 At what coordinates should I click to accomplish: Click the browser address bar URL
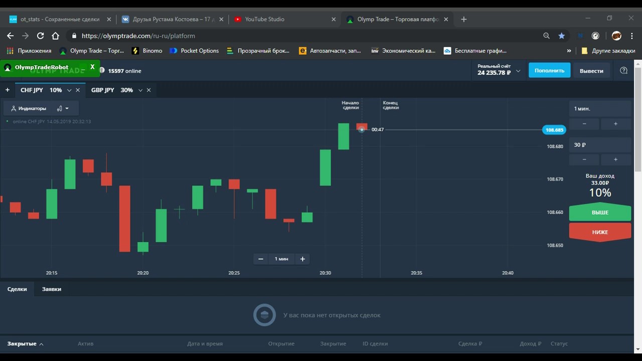point(138,36)
